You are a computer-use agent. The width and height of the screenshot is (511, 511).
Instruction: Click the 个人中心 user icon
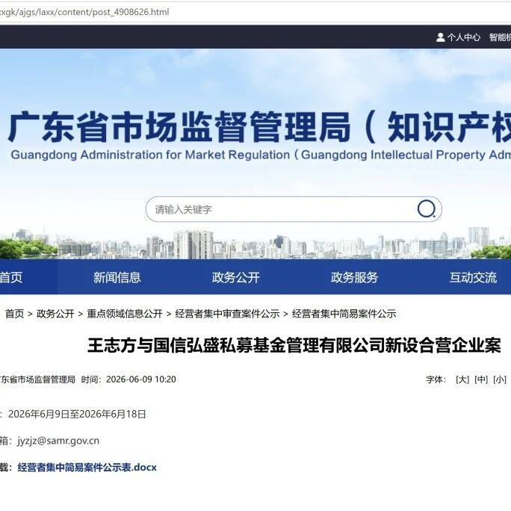pyautogui.click(x=440, y=37)
